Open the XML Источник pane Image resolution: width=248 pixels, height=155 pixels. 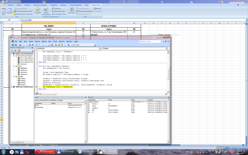tap(72, 11)
